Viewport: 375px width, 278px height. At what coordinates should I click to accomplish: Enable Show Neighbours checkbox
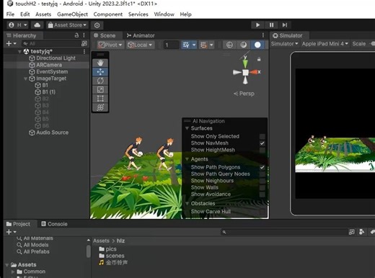(262, 181)
